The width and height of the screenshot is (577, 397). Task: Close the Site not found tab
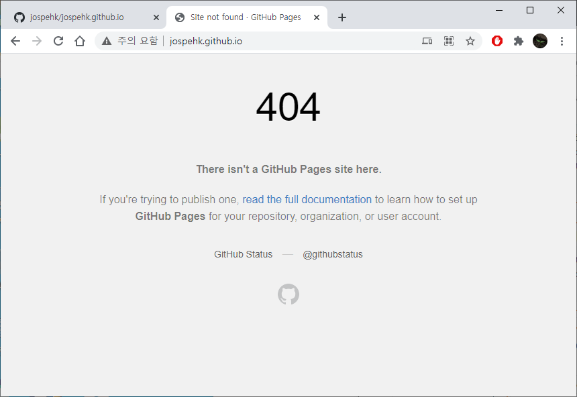tap(317, 17)
